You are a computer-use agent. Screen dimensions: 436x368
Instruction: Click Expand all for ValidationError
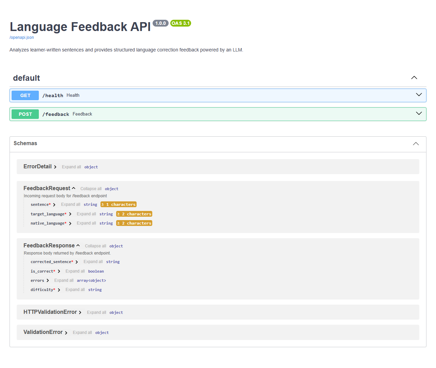point(82,333)
